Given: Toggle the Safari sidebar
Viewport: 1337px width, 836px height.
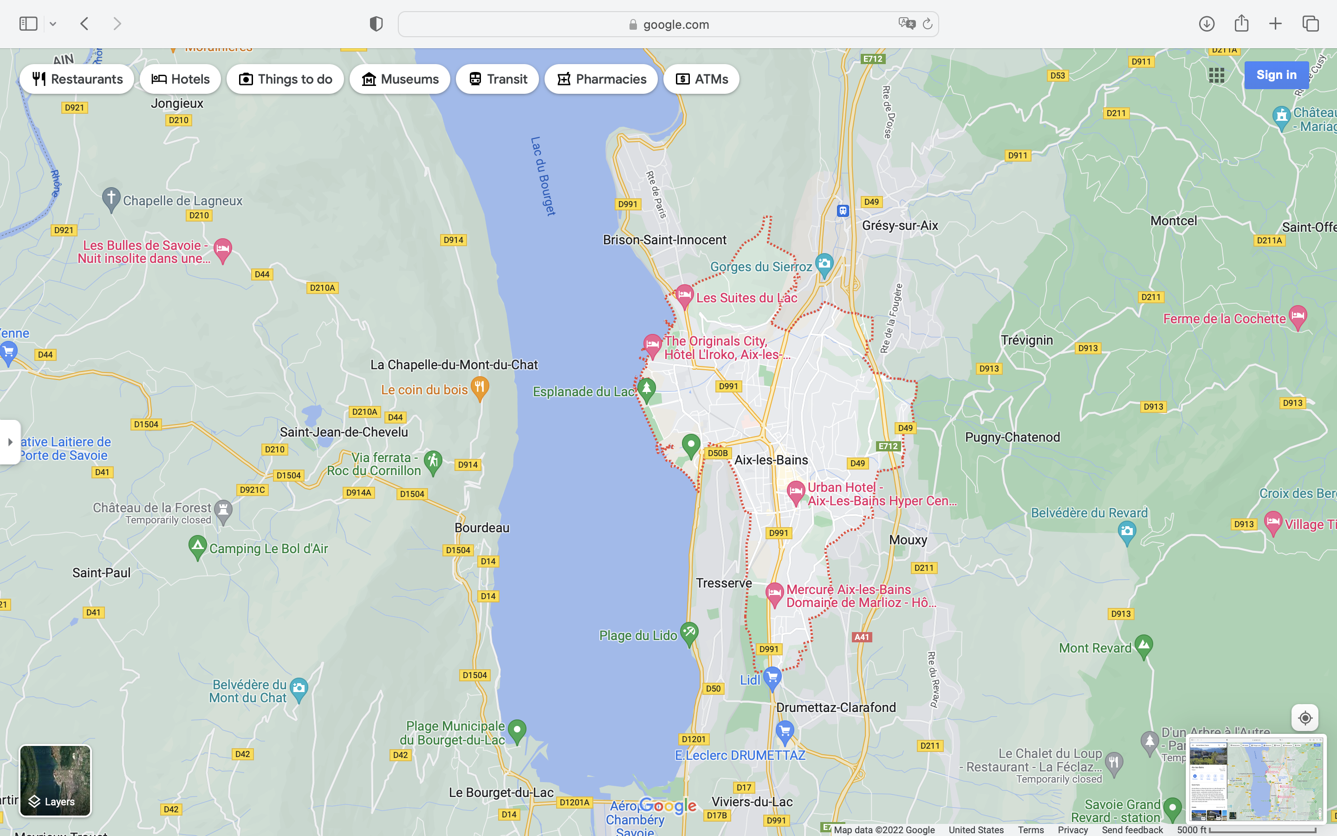Looking at the screenshot, I should coord(28,24).
